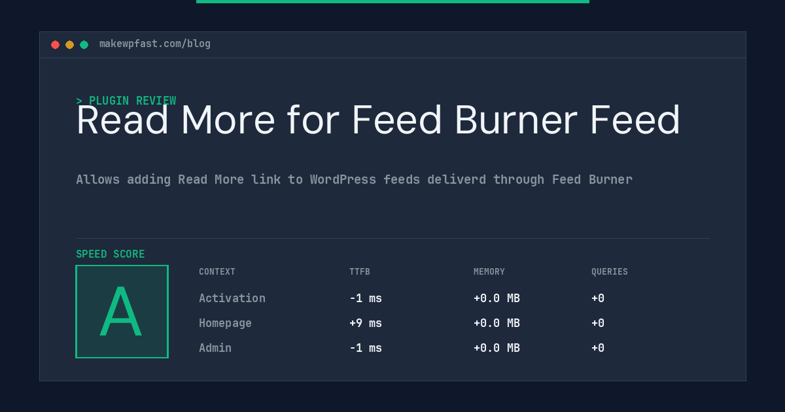The width and height of the screenshot is (785, 412).
Task: Click the Admin TTFB value '-1 ms'
Action: 366,348
